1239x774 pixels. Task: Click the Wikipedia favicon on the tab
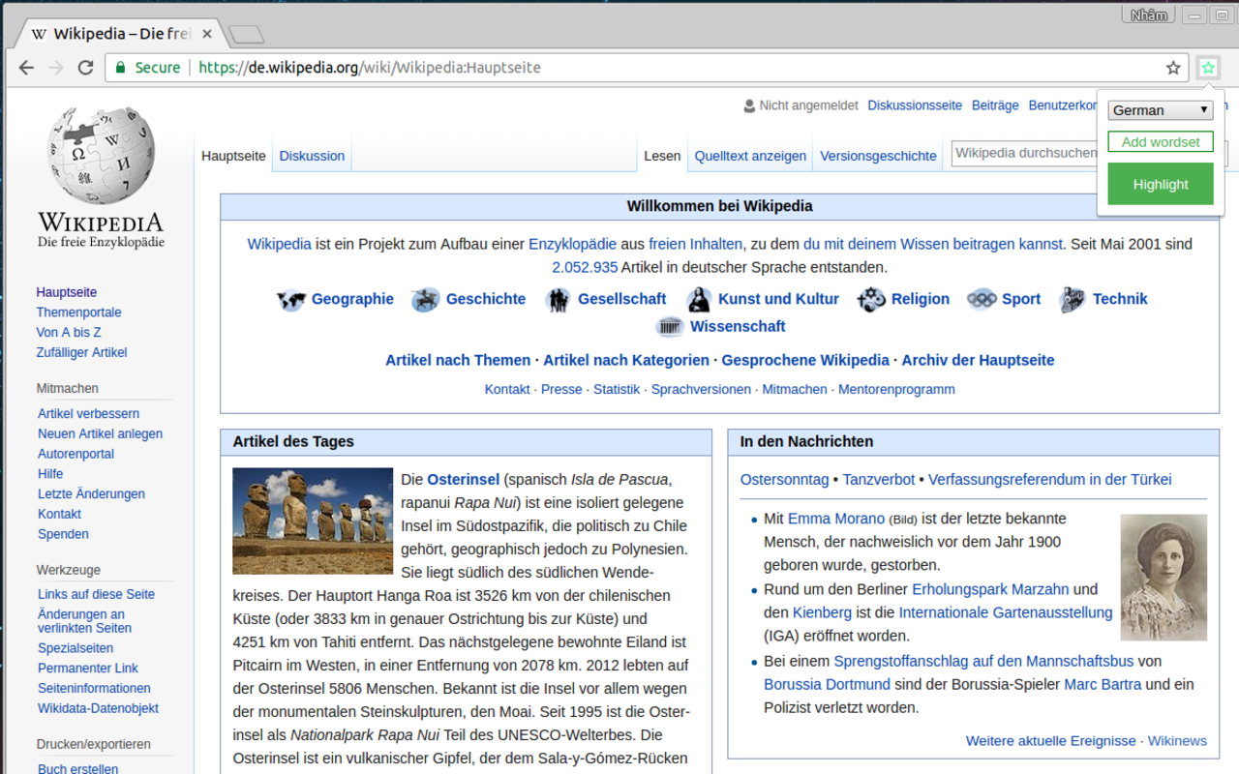click(39, 34)
